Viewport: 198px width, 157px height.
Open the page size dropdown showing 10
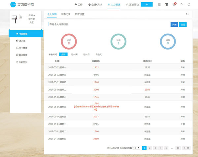(137, 148)
